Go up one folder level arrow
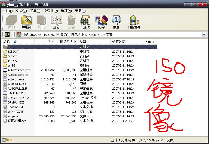 [x=7, y=35]
